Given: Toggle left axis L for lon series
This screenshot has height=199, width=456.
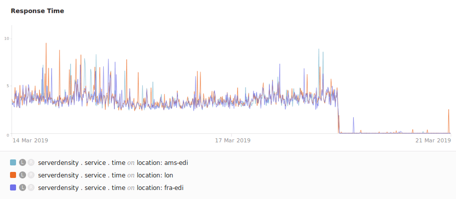Looking at the screenshot, I should [x=23, y=175].
